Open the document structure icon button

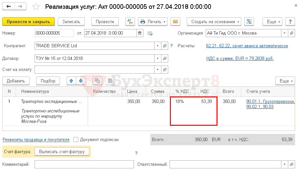pyautogui.click(x=249, y=22)
